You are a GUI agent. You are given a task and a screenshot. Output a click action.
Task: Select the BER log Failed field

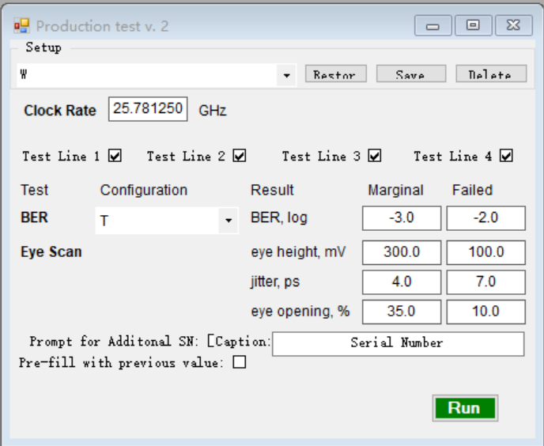(485, 218)
